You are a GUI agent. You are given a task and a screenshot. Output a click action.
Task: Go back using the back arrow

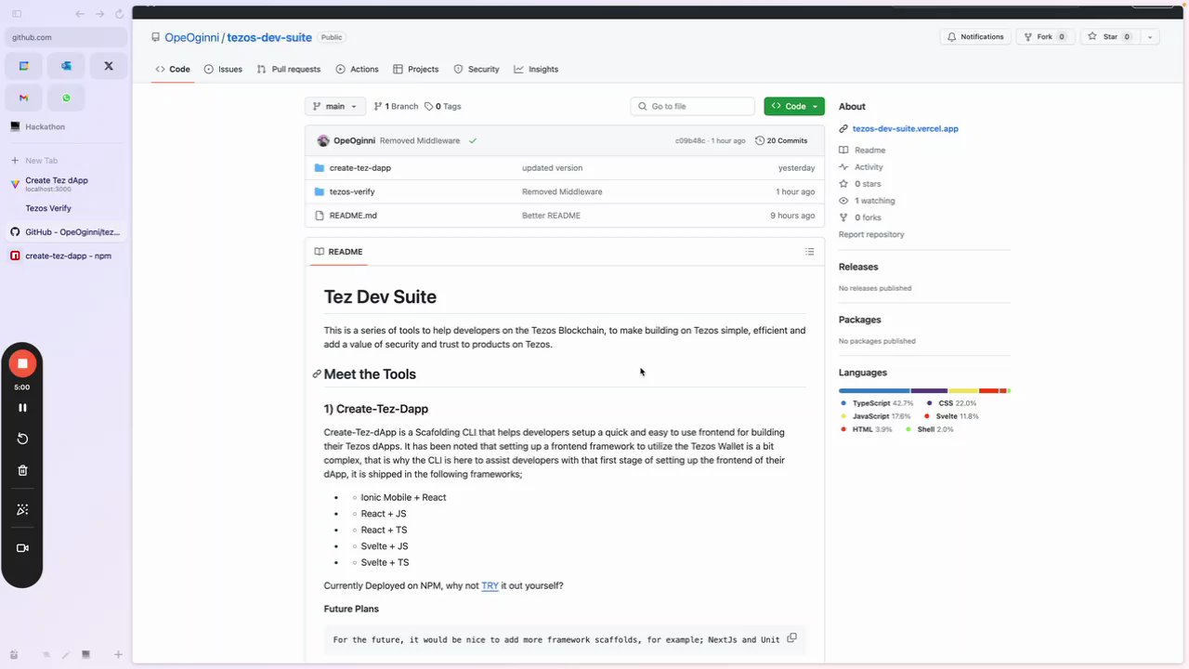[80, 14]
